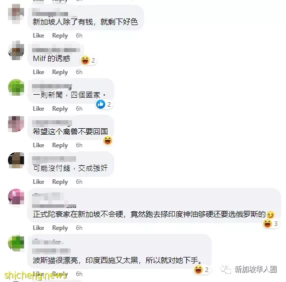Reply to the 一則新聞，四個國家 comment
The height and width of the screenshot is (282, 286).
pos(60,109)
